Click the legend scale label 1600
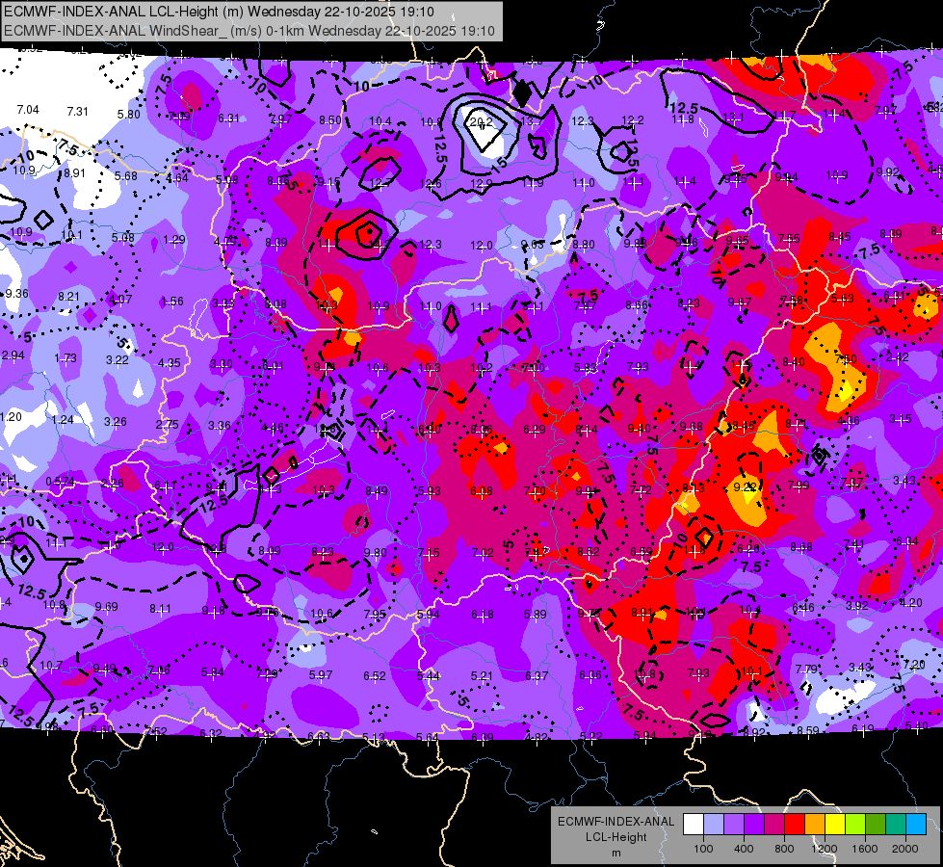 click(865, 849)
